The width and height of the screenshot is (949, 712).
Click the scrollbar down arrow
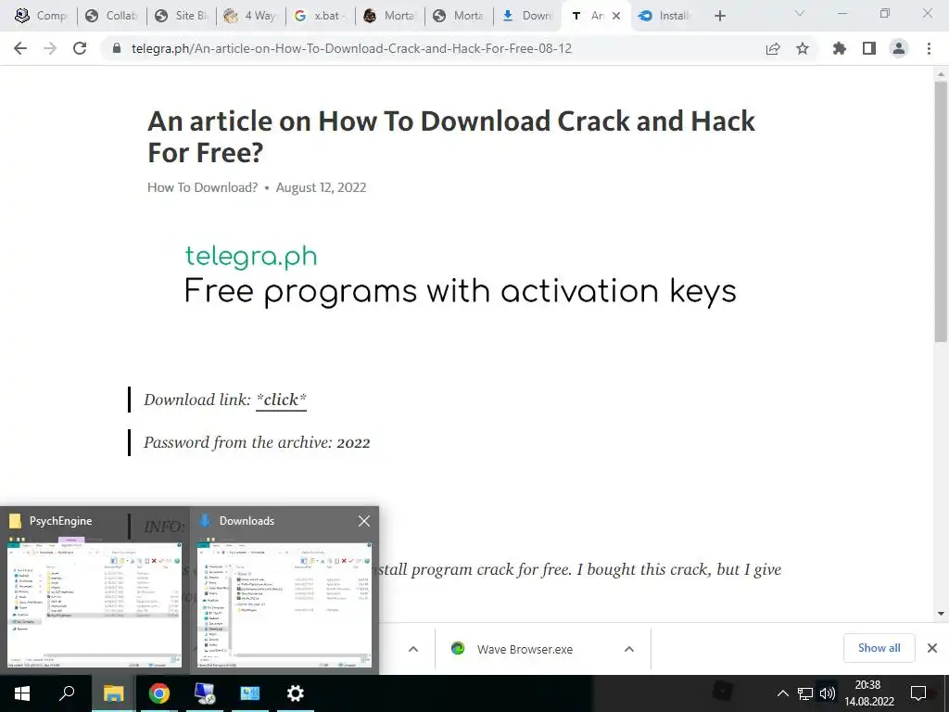(x=941, y=614)
